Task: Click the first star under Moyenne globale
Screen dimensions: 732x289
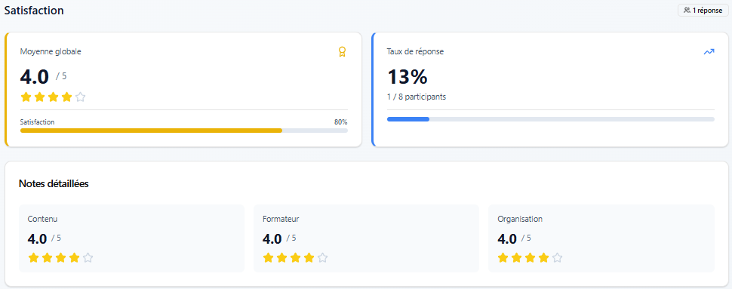Action: [x=26, y=97]
